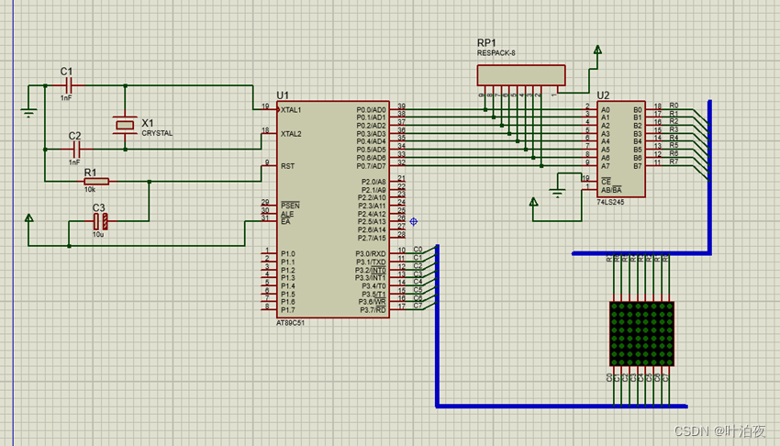Image resolution: width=780 pixels, height=446 pixels.
Task: Click the P3.0/RXD pin label
Action: coord(371,254)
